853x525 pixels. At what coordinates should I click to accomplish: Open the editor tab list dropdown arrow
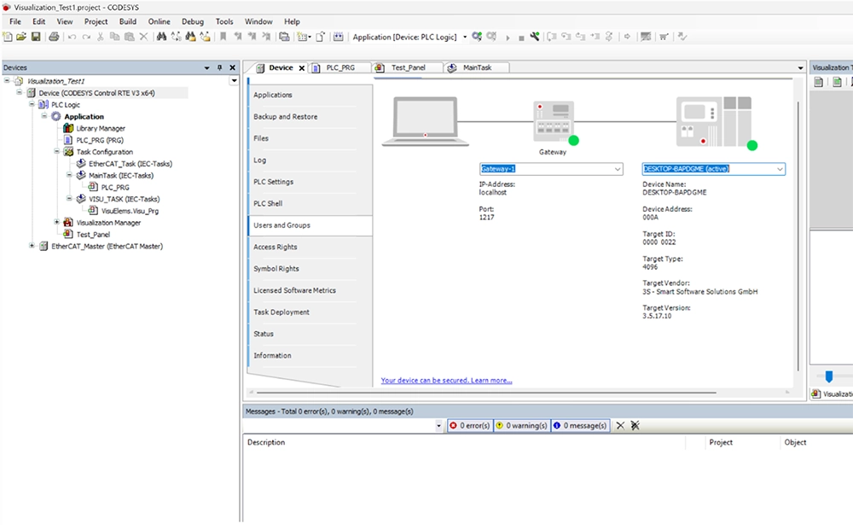pyautogui.click(x=800, y=68)
